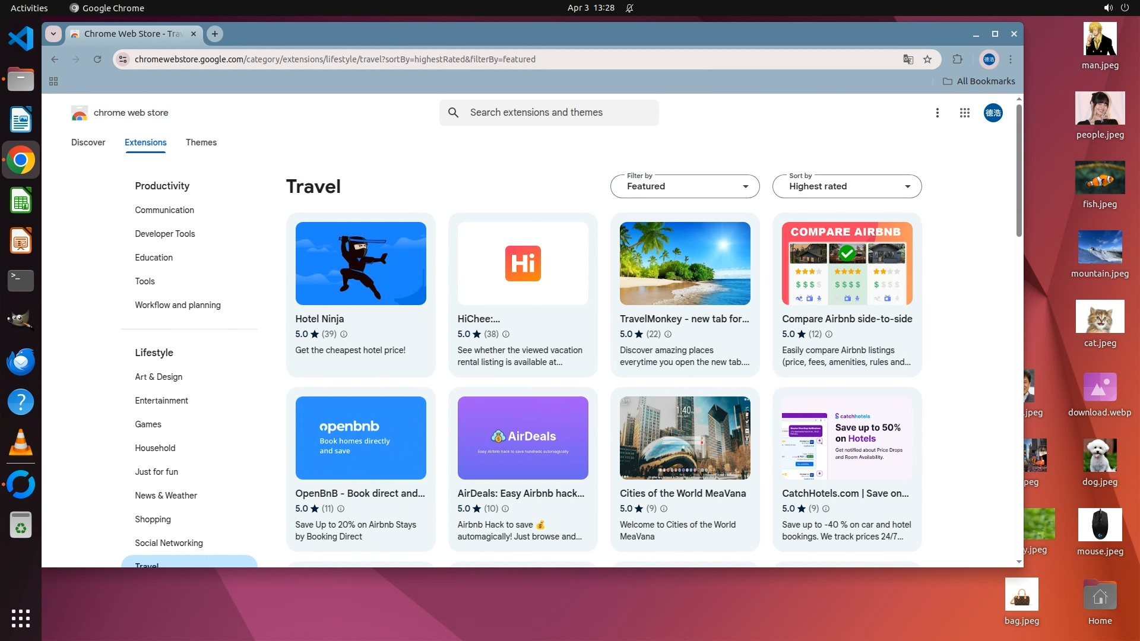Open the Google apps grid icon

[x=964, y=113]
